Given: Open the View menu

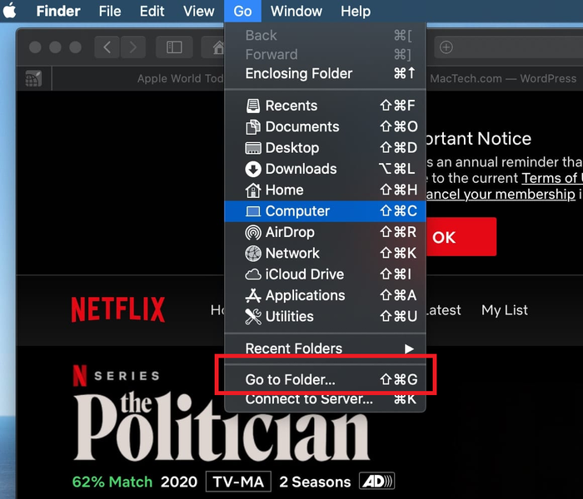Looking at the screenshot, I should pyautogui.click(x=198, y=11).
